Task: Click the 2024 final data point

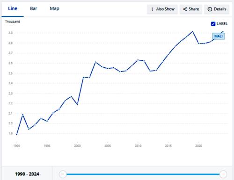Action: (223, 31)
